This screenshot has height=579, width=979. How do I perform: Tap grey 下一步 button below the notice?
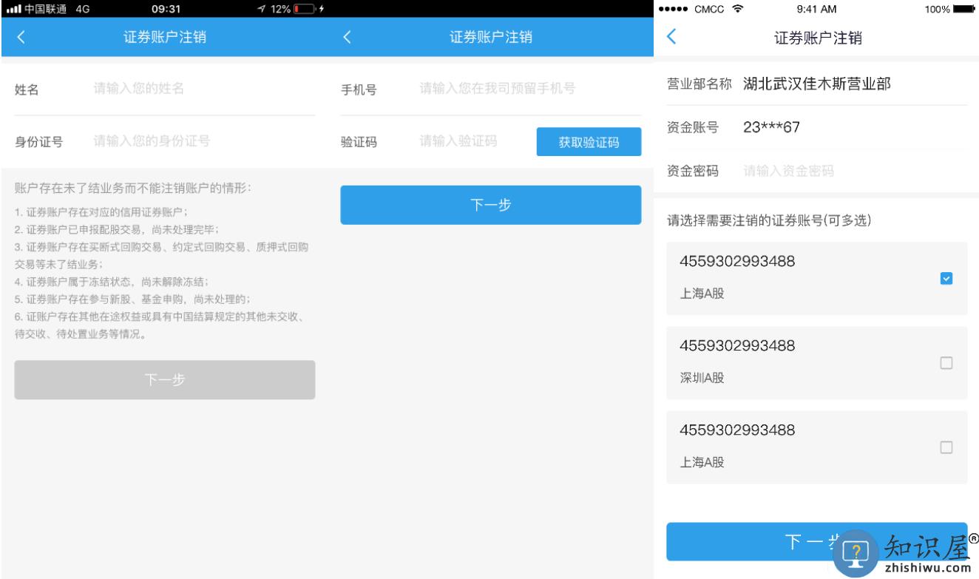coord(164,380)
